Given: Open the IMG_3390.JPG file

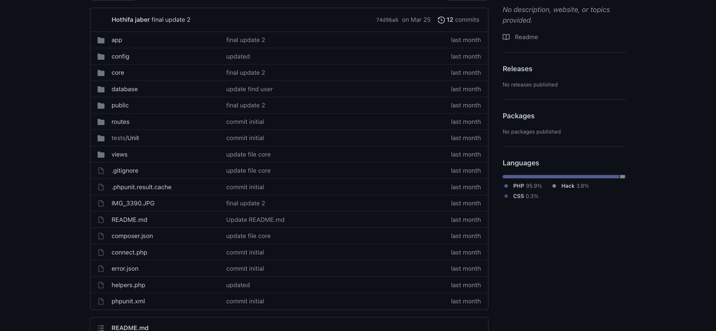Looking at the screenshot, I should click(133, 203).
